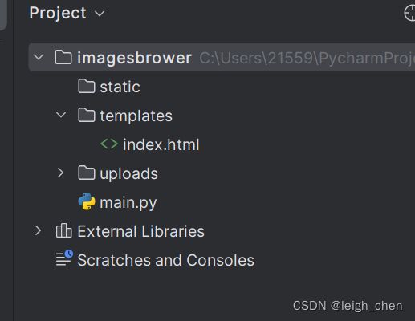Click the locate-file crosshair icon in header
This screenshot has height=321, width=415.
[x=409, y=13]
